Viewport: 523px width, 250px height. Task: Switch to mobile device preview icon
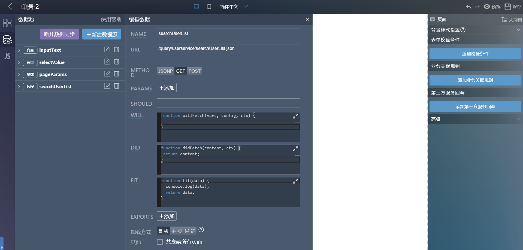(209, 7)
